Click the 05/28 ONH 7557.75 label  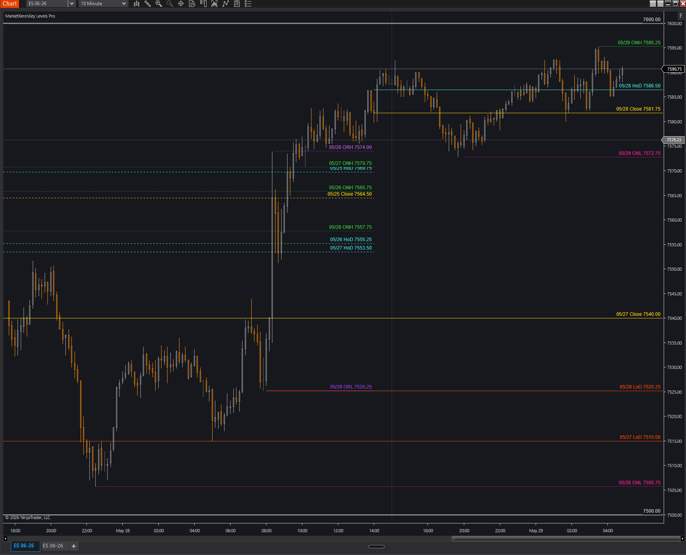350,227
